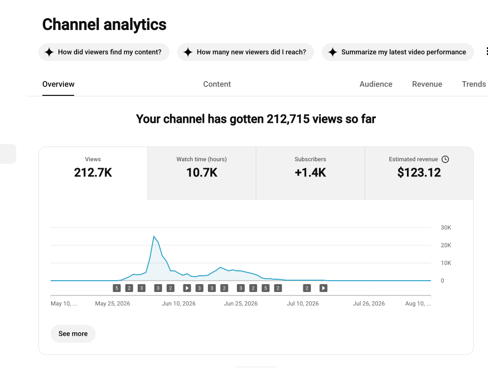This screenshot has height=379, width=488.
Task: Select the Estimated revenue metric card
Action: [x=419, y=173]
